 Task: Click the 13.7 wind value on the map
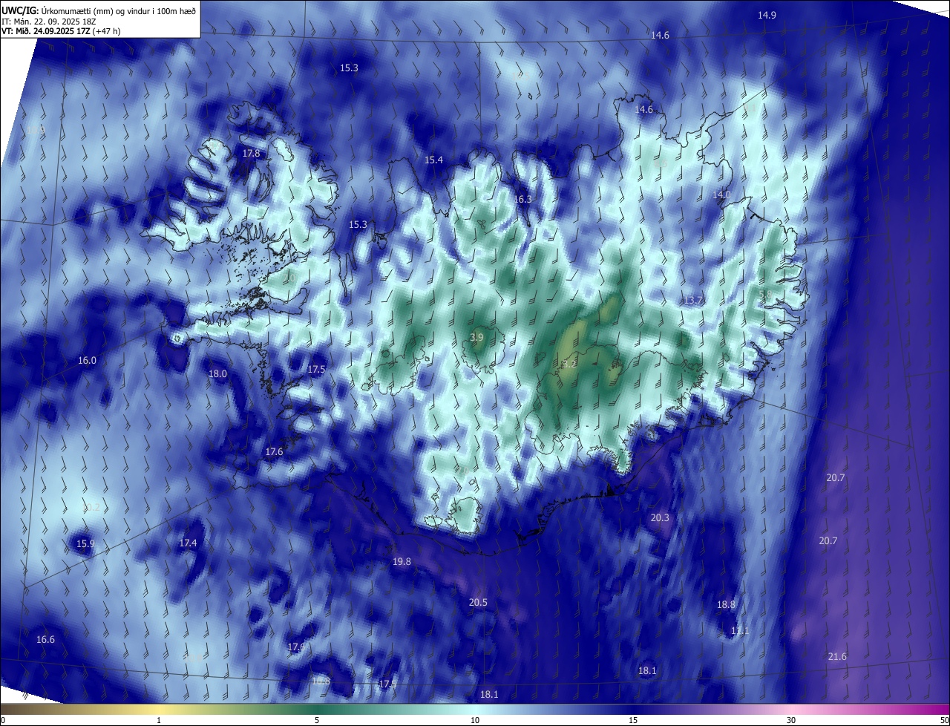[693, 300]
